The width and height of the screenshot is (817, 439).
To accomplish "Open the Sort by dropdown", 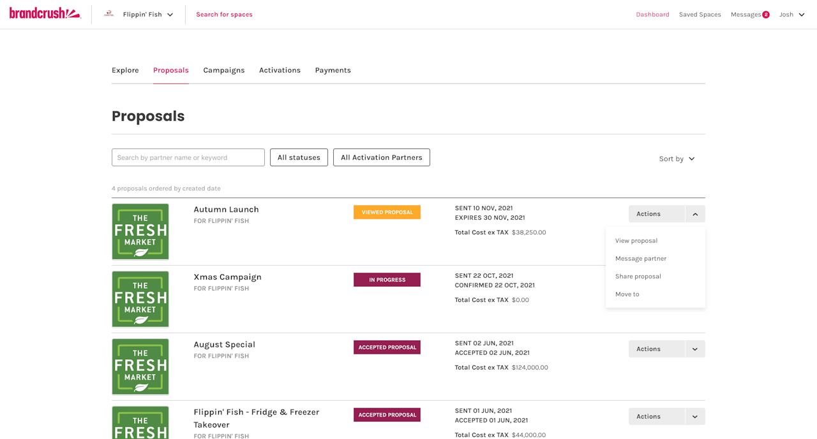I will coord(677,159).
